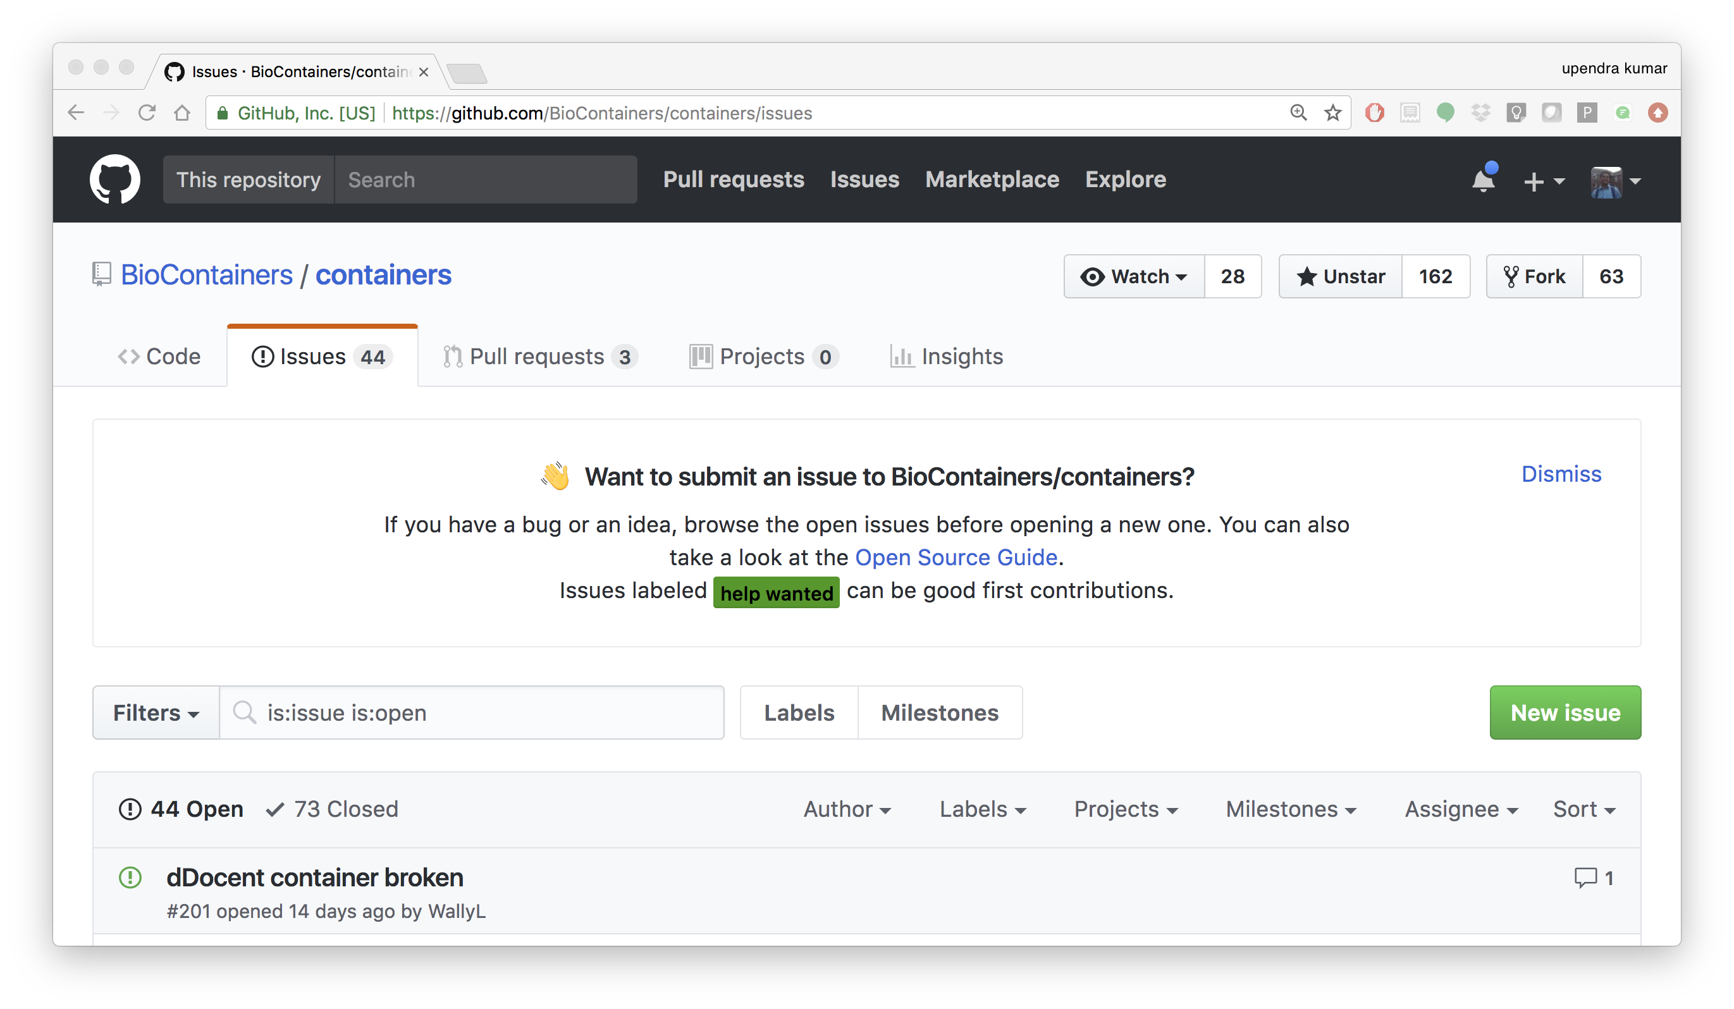
Task: Show the 44 Open issues
Action: [181, 809]
